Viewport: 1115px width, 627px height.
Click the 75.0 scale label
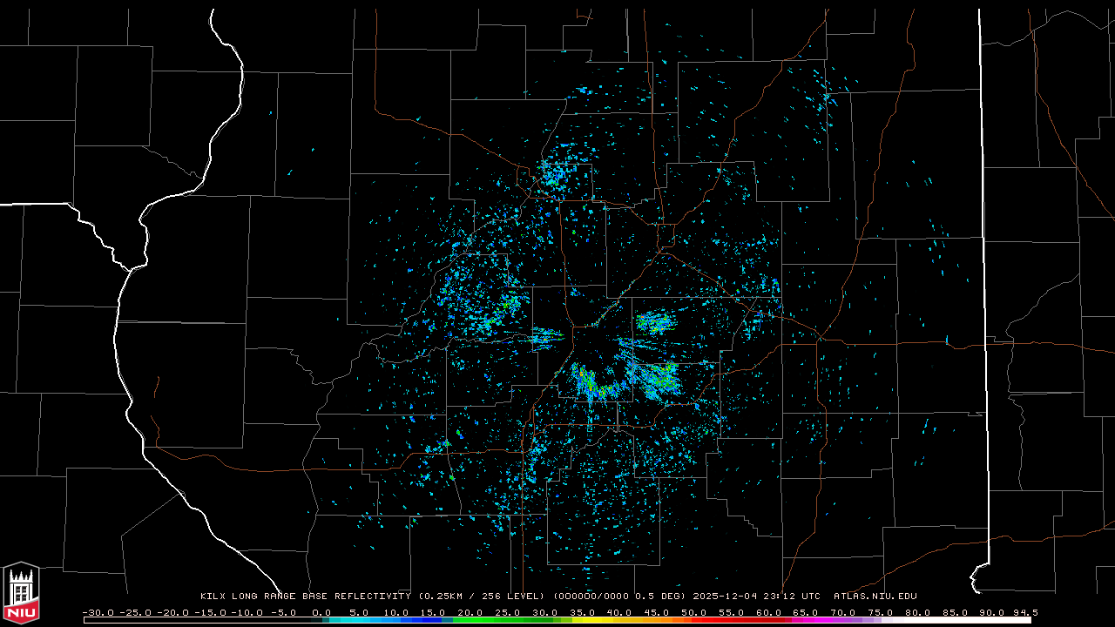point(881,613)
